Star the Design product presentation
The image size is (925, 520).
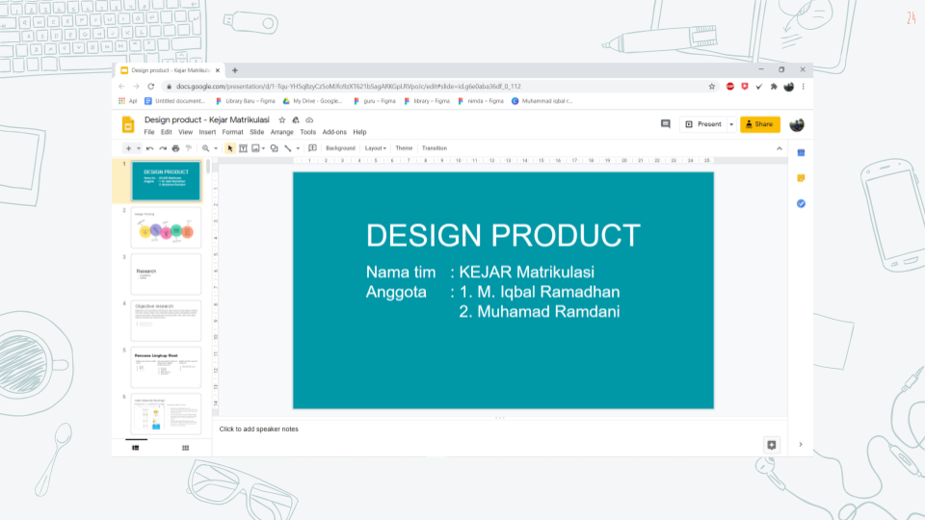point(282,119)
